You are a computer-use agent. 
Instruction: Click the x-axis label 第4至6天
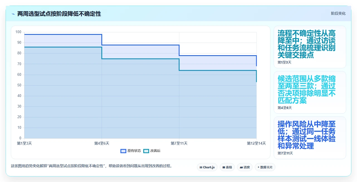point(102,143)
